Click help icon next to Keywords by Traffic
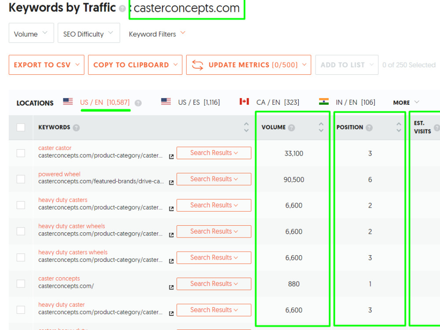Viewport: 440px width, 330px height. point(122,9)
